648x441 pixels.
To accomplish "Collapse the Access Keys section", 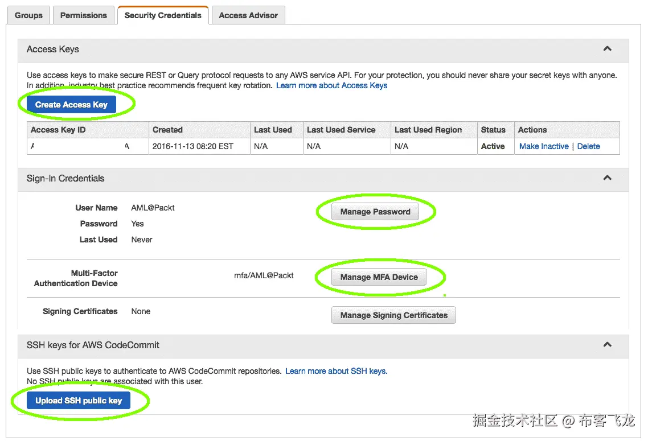I will click(x=607, y=49).
